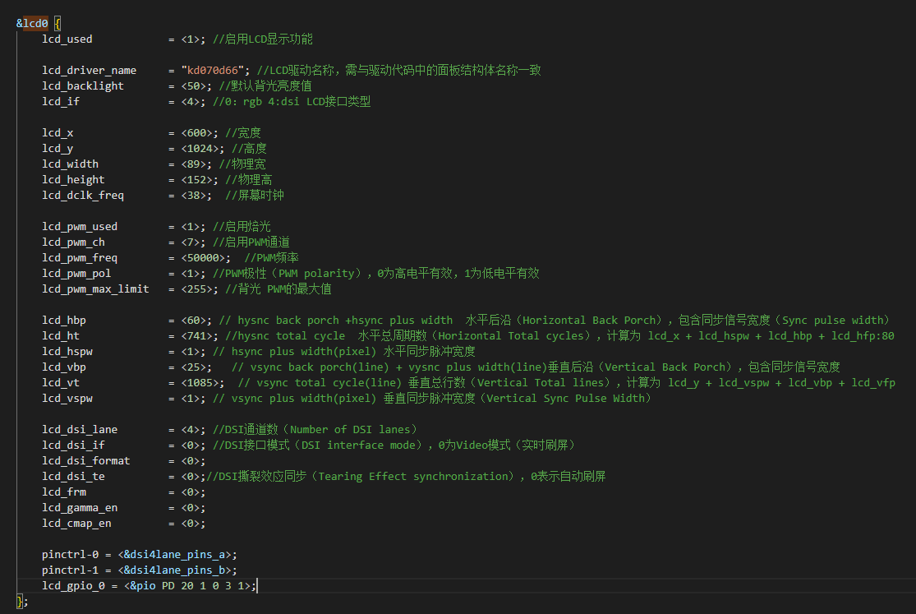Image resolution: width=916 pixels, height=614 pixels.
Task: Click the lcd_if property name
Action: tap(61, 102)
